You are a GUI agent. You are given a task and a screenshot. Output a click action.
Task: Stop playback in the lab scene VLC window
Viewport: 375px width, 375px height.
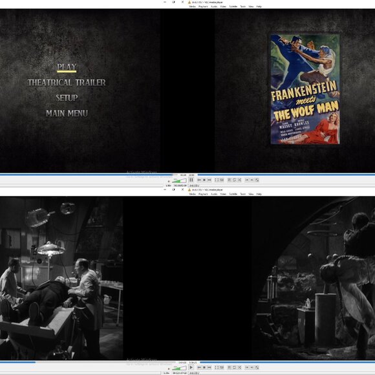tap(204, 367)
